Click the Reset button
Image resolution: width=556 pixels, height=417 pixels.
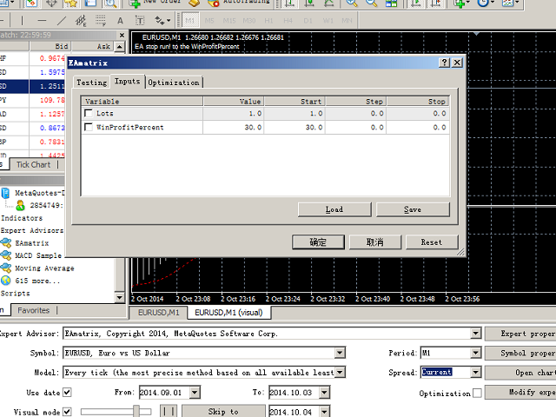pyautogui.click(x=432, y=242)
